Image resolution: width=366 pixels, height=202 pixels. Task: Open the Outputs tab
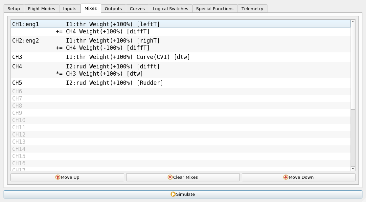coord(113,9)
